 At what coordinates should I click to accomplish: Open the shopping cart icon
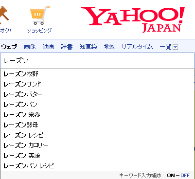click(x=40, y=16)
